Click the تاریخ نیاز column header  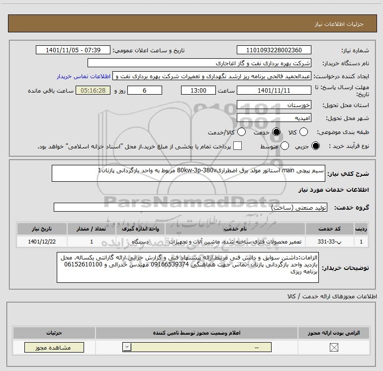pyautogui.click(x=42, y=229)
